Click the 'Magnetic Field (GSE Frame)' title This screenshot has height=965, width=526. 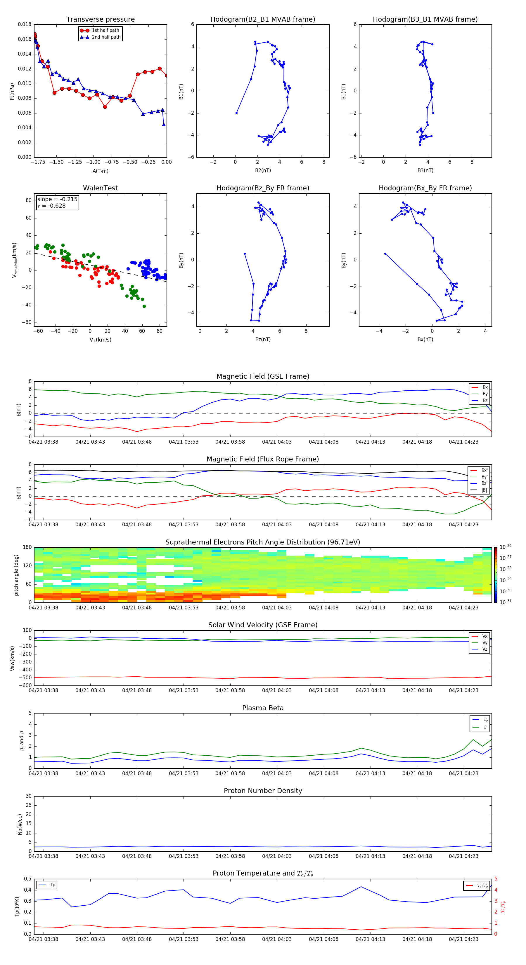click(263, 376)
